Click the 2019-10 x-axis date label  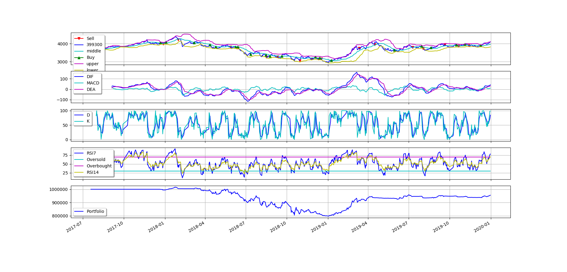[441, 227]
